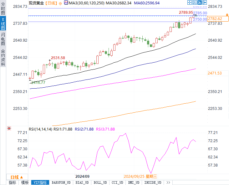Switch to the 分时图 side tab

click(3, 8)
